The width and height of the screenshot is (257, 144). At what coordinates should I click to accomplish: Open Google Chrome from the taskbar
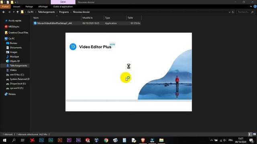pyautogui.click(x=106, y=140)
